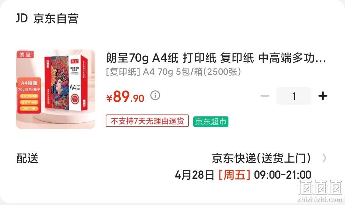Image resolution: width=345 pixels, height=205 pixels.
Task: Click the 配送 delivery row label
Action: (27, 158)
